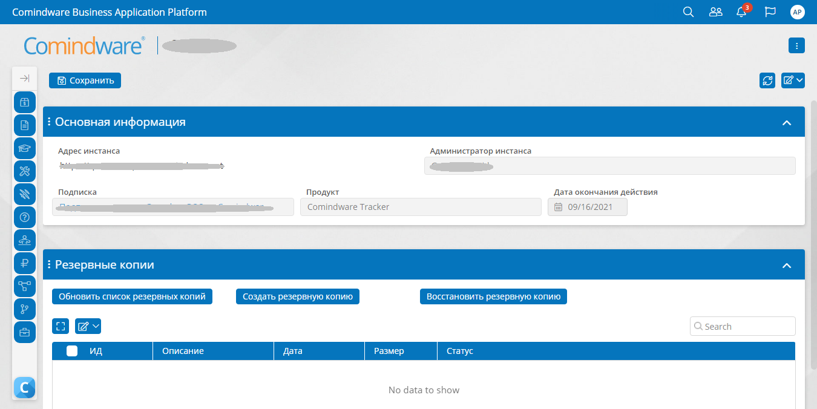This screenshot has width=817, height=409.
Task: Click the Comindware logo
Action: 84,45
